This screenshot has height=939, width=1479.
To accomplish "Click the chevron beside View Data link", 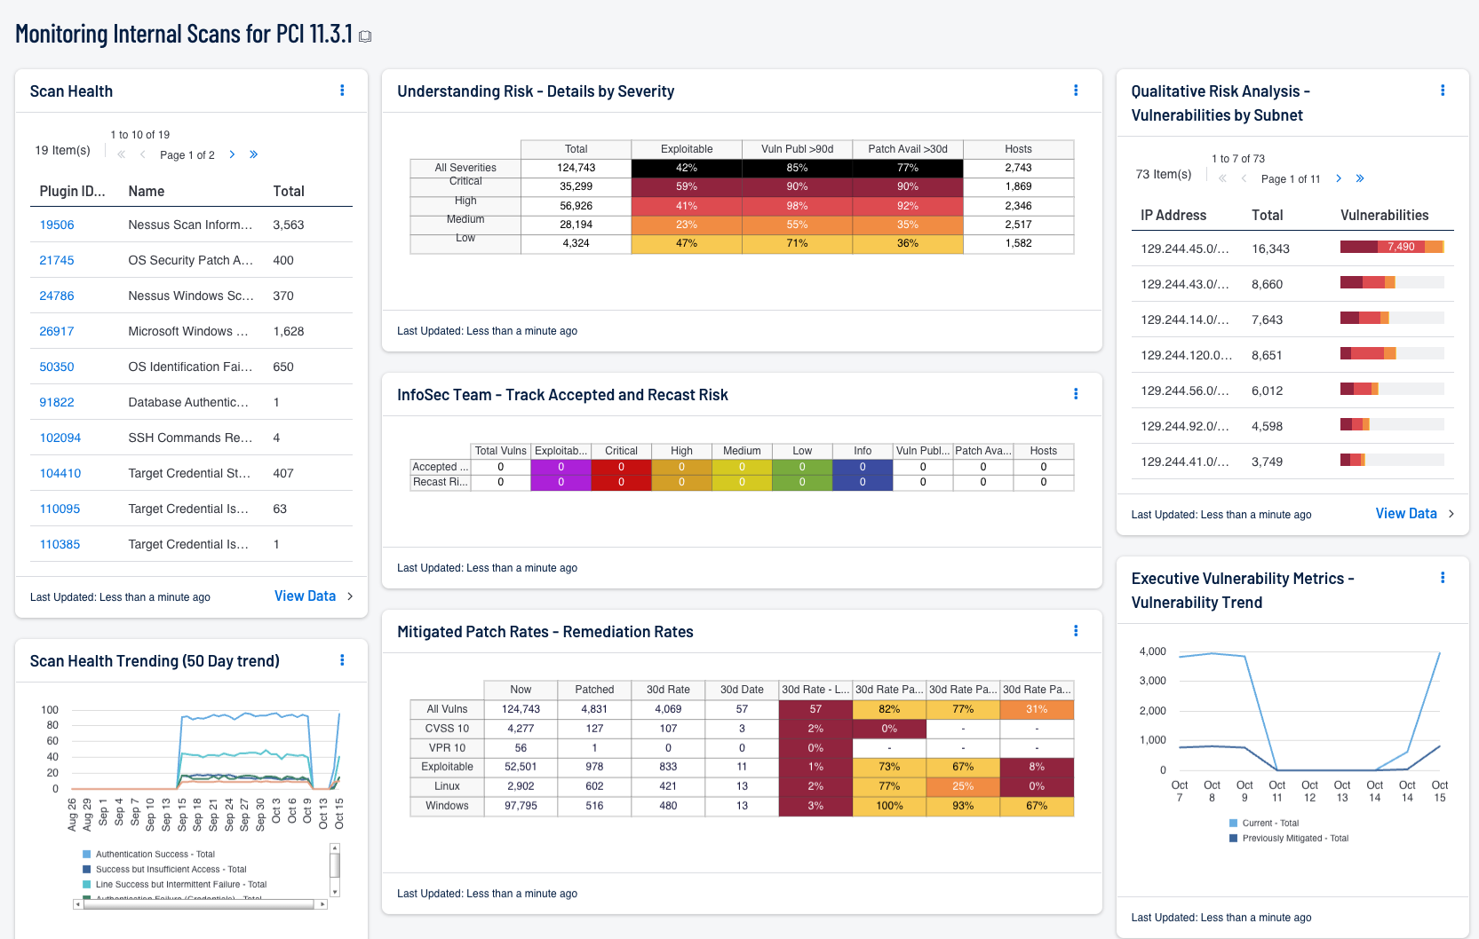I will pos(351,596).
